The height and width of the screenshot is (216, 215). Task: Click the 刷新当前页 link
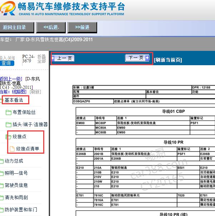coord(168,60)
